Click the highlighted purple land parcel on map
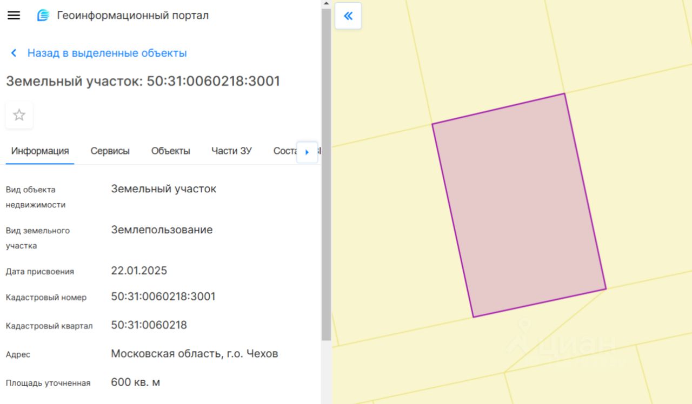The image size is (692, 404). 519,205
